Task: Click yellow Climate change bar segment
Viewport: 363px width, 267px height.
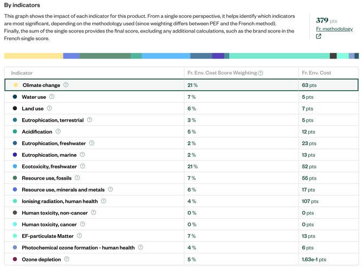Action: pos(33,56)
